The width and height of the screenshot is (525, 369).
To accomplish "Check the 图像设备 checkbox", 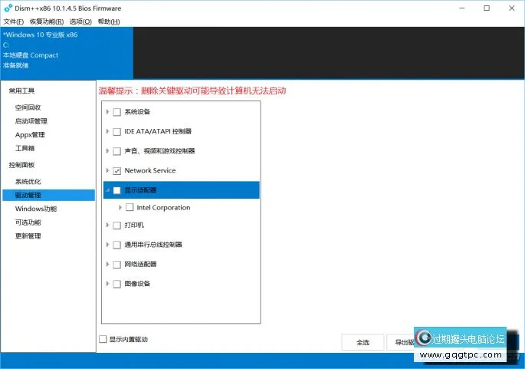I will tap(116, 283).
